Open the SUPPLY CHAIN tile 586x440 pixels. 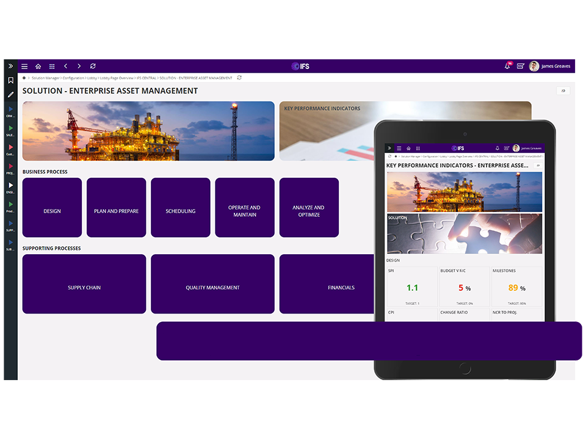(84, 284)
